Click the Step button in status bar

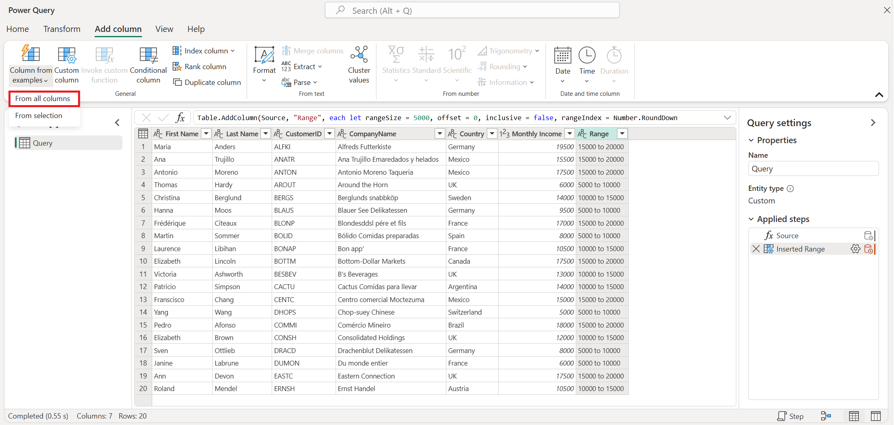click(x=790, y=416)
